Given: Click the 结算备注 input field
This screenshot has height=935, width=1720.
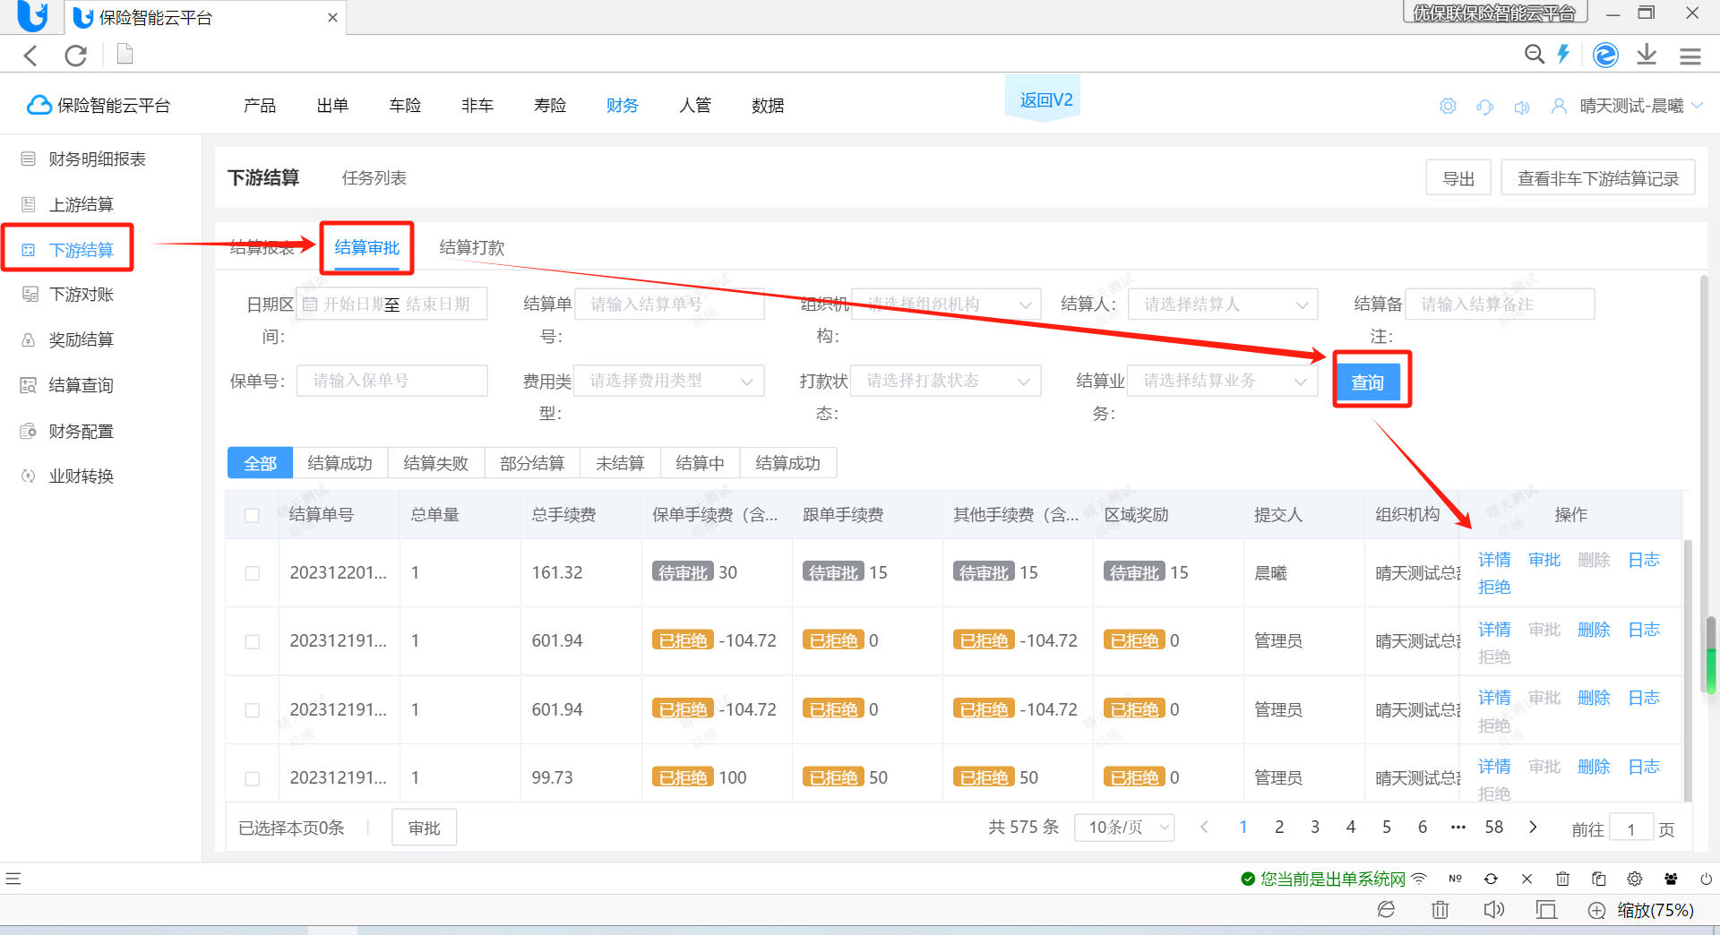Looking at the screenshot, I should pyautogui.click(x=1500, y=305).
